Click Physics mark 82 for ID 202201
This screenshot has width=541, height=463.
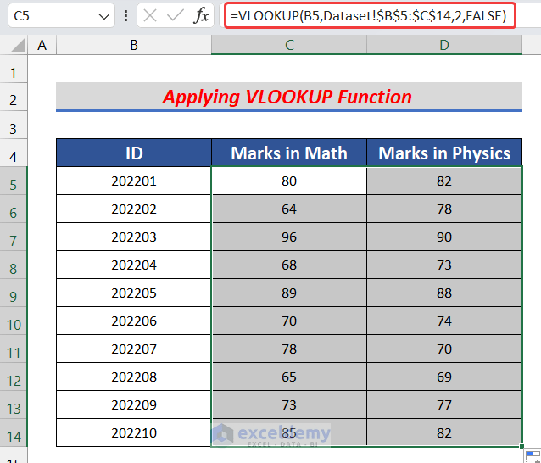pyautogui.click(x=444, y=181)
